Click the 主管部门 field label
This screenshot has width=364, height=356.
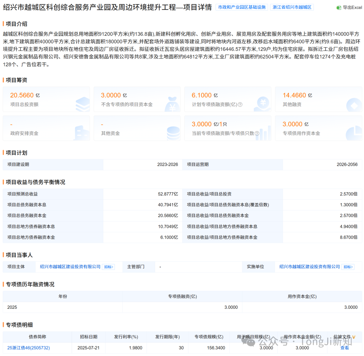point(135,267)
